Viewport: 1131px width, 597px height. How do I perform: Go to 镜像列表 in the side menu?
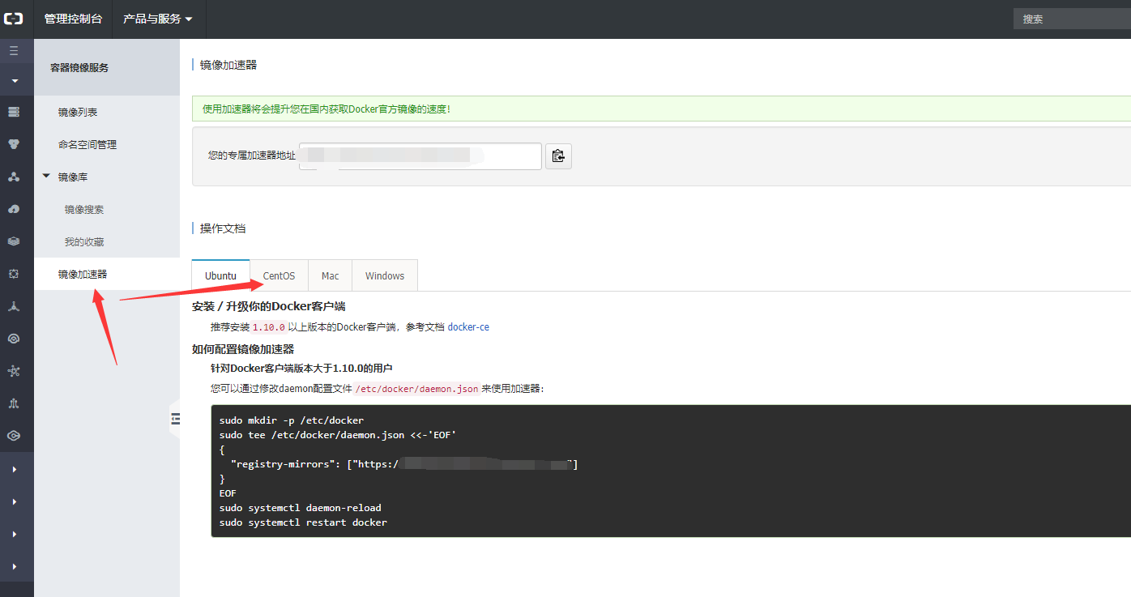78,112
